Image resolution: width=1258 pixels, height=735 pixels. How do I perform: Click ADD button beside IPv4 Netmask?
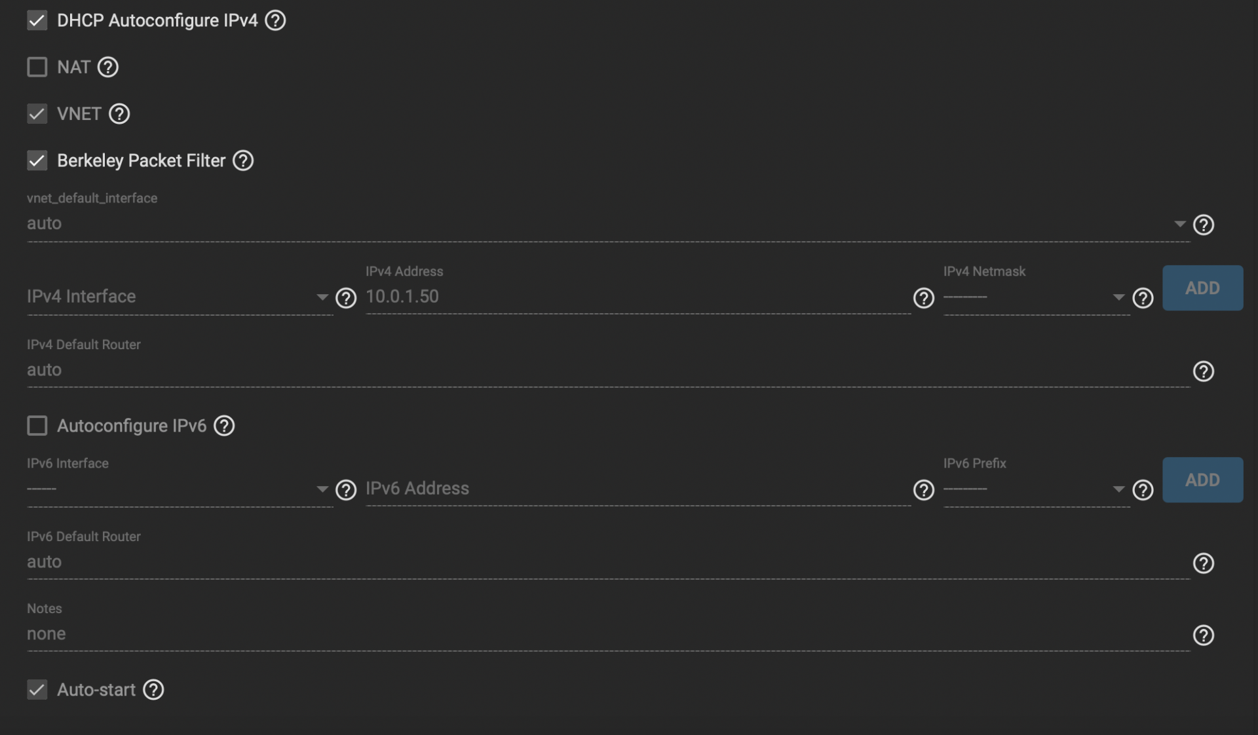coord(1202,288)
